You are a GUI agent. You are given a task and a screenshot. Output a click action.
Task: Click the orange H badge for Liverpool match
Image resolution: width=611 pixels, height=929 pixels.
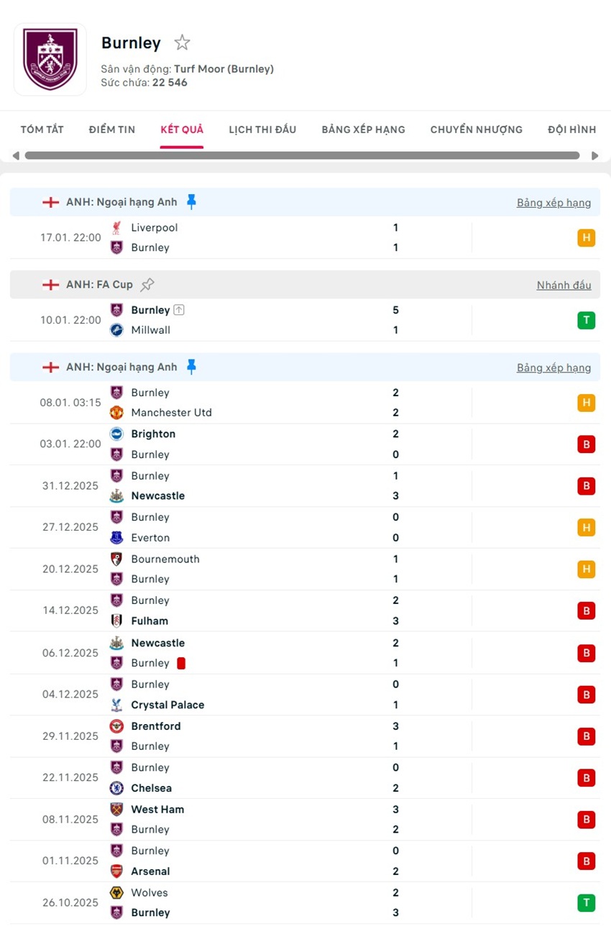click(x=586, y=238)
